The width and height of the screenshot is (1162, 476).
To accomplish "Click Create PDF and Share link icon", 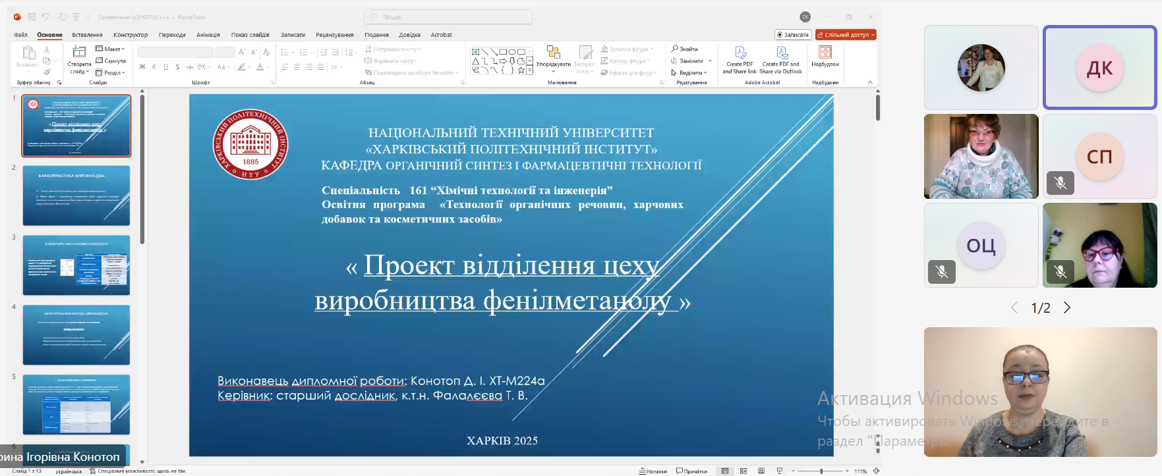I will pos(740,53).
